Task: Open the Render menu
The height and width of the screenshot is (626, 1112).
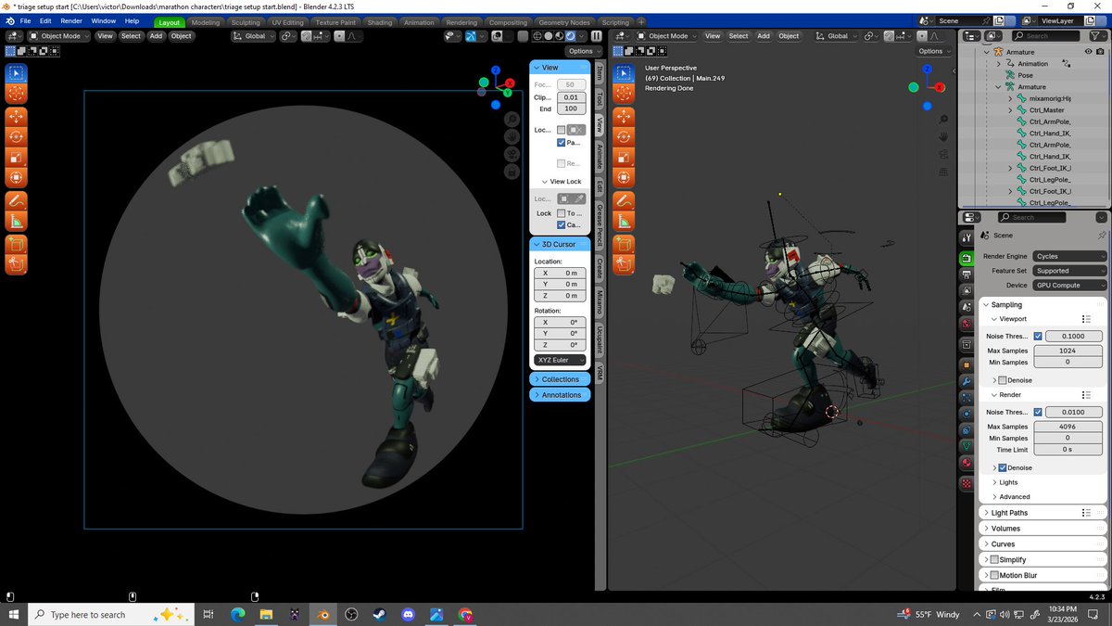Action: [x=71, y=20]
